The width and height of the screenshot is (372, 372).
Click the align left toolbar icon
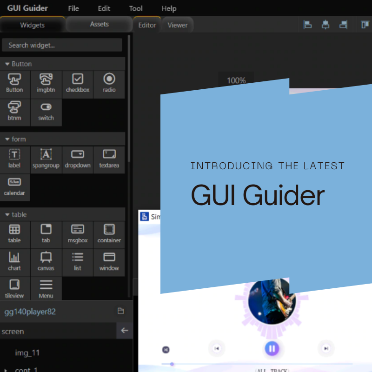pyautogui.click(x=307, y=25)
